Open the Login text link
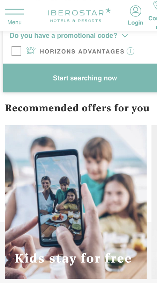Image resolution: width=157 pixels, height=283 pixels. tap(135, 23)
